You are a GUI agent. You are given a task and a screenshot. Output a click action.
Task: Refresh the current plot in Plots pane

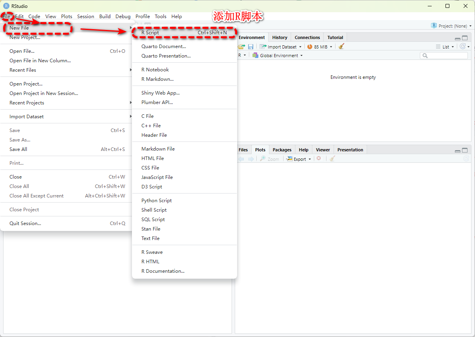466,158
